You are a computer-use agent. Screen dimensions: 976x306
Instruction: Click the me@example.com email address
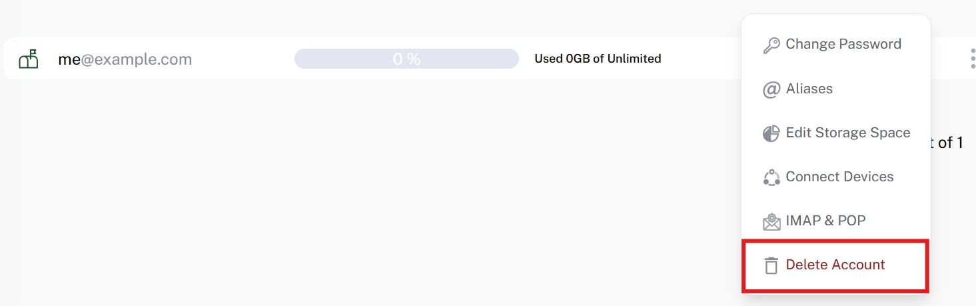tap(125, 59)
